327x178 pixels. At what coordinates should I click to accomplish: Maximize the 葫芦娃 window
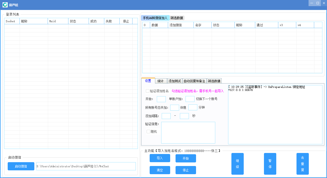click(x=318, y=3)
